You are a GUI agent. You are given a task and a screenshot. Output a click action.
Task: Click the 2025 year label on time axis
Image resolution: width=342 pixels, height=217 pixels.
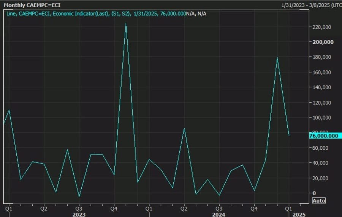coord(298,214)
